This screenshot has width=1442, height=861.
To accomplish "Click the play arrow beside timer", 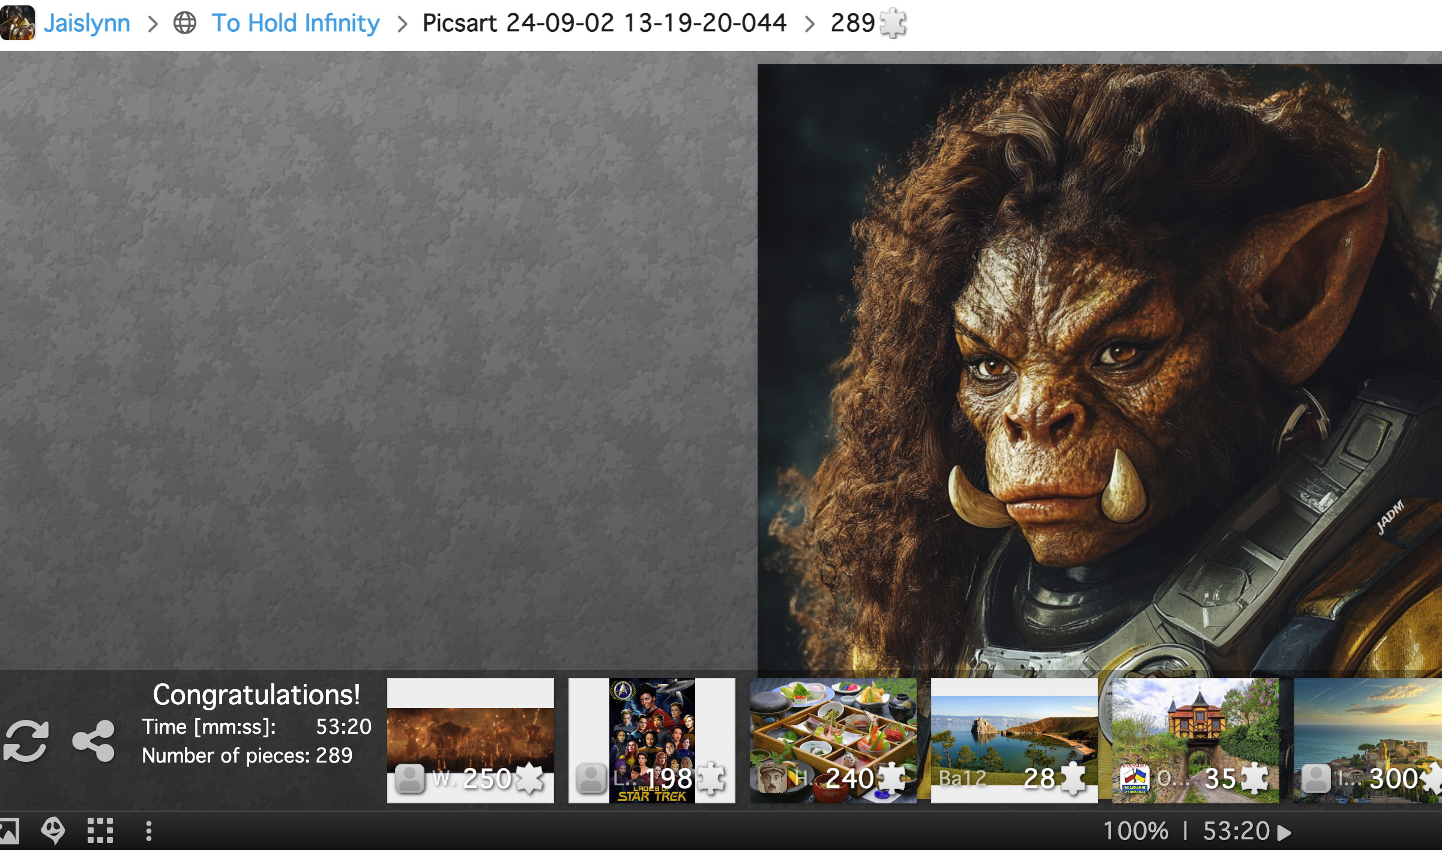I will coord(1284,832).
